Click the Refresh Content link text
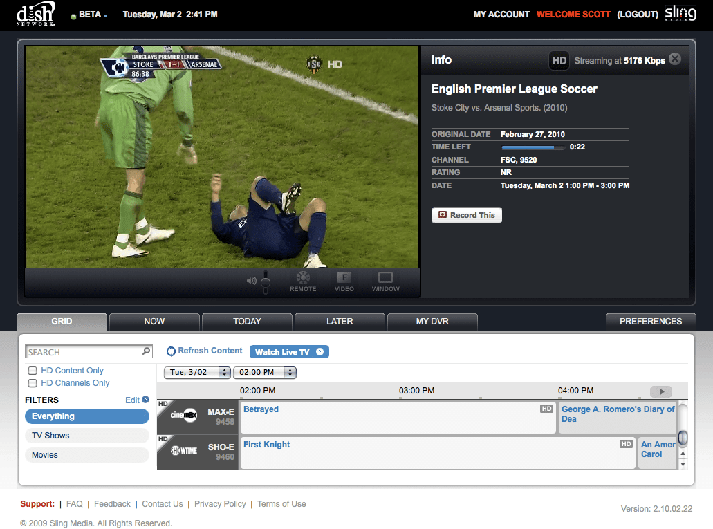Image resolution: width=713 pixels, height=529 pixels. click(x=210, y=351)
